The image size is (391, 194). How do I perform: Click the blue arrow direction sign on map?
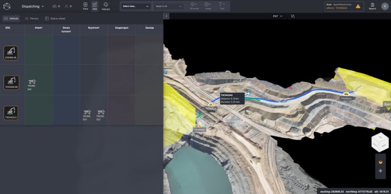248,93
